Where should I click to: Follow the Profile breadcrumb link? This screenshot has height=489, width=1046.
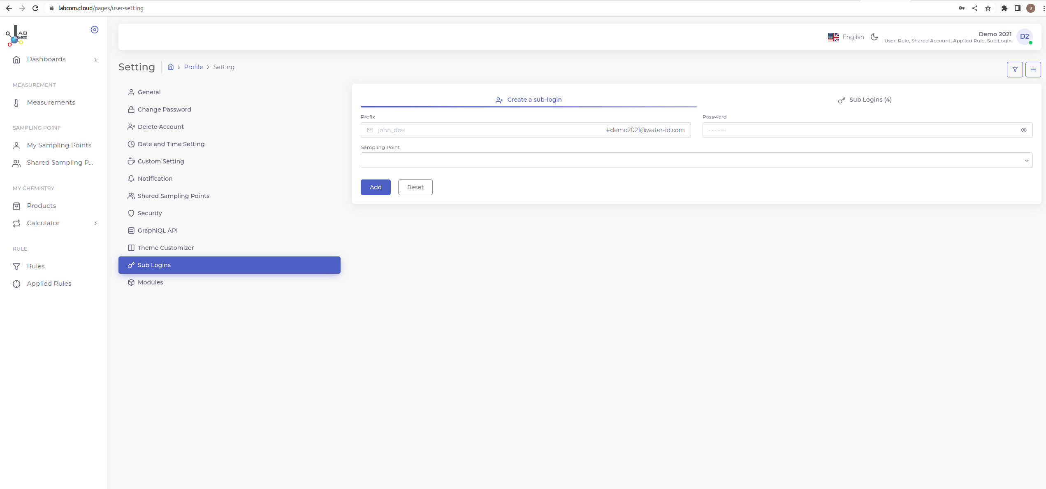(x=193, y=67)
